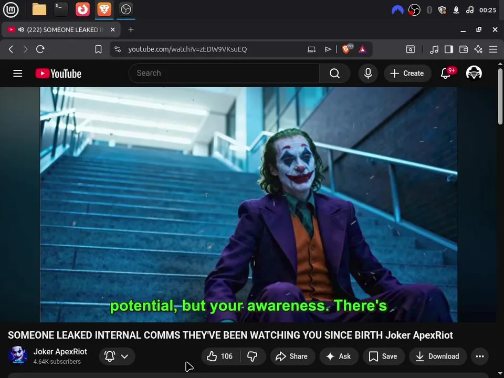Image resolution: width=504 pixels, height=378 pixels.
Task: Click the youtube.com address bar
Action: 187,49
